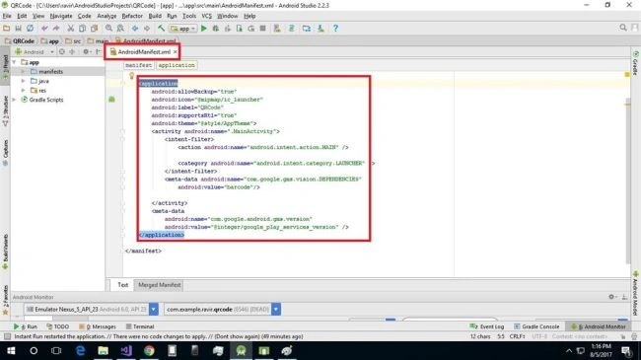This screenshot has height=360, width=641.
Task: Open the Messages tool window
Action: (98, 326)
